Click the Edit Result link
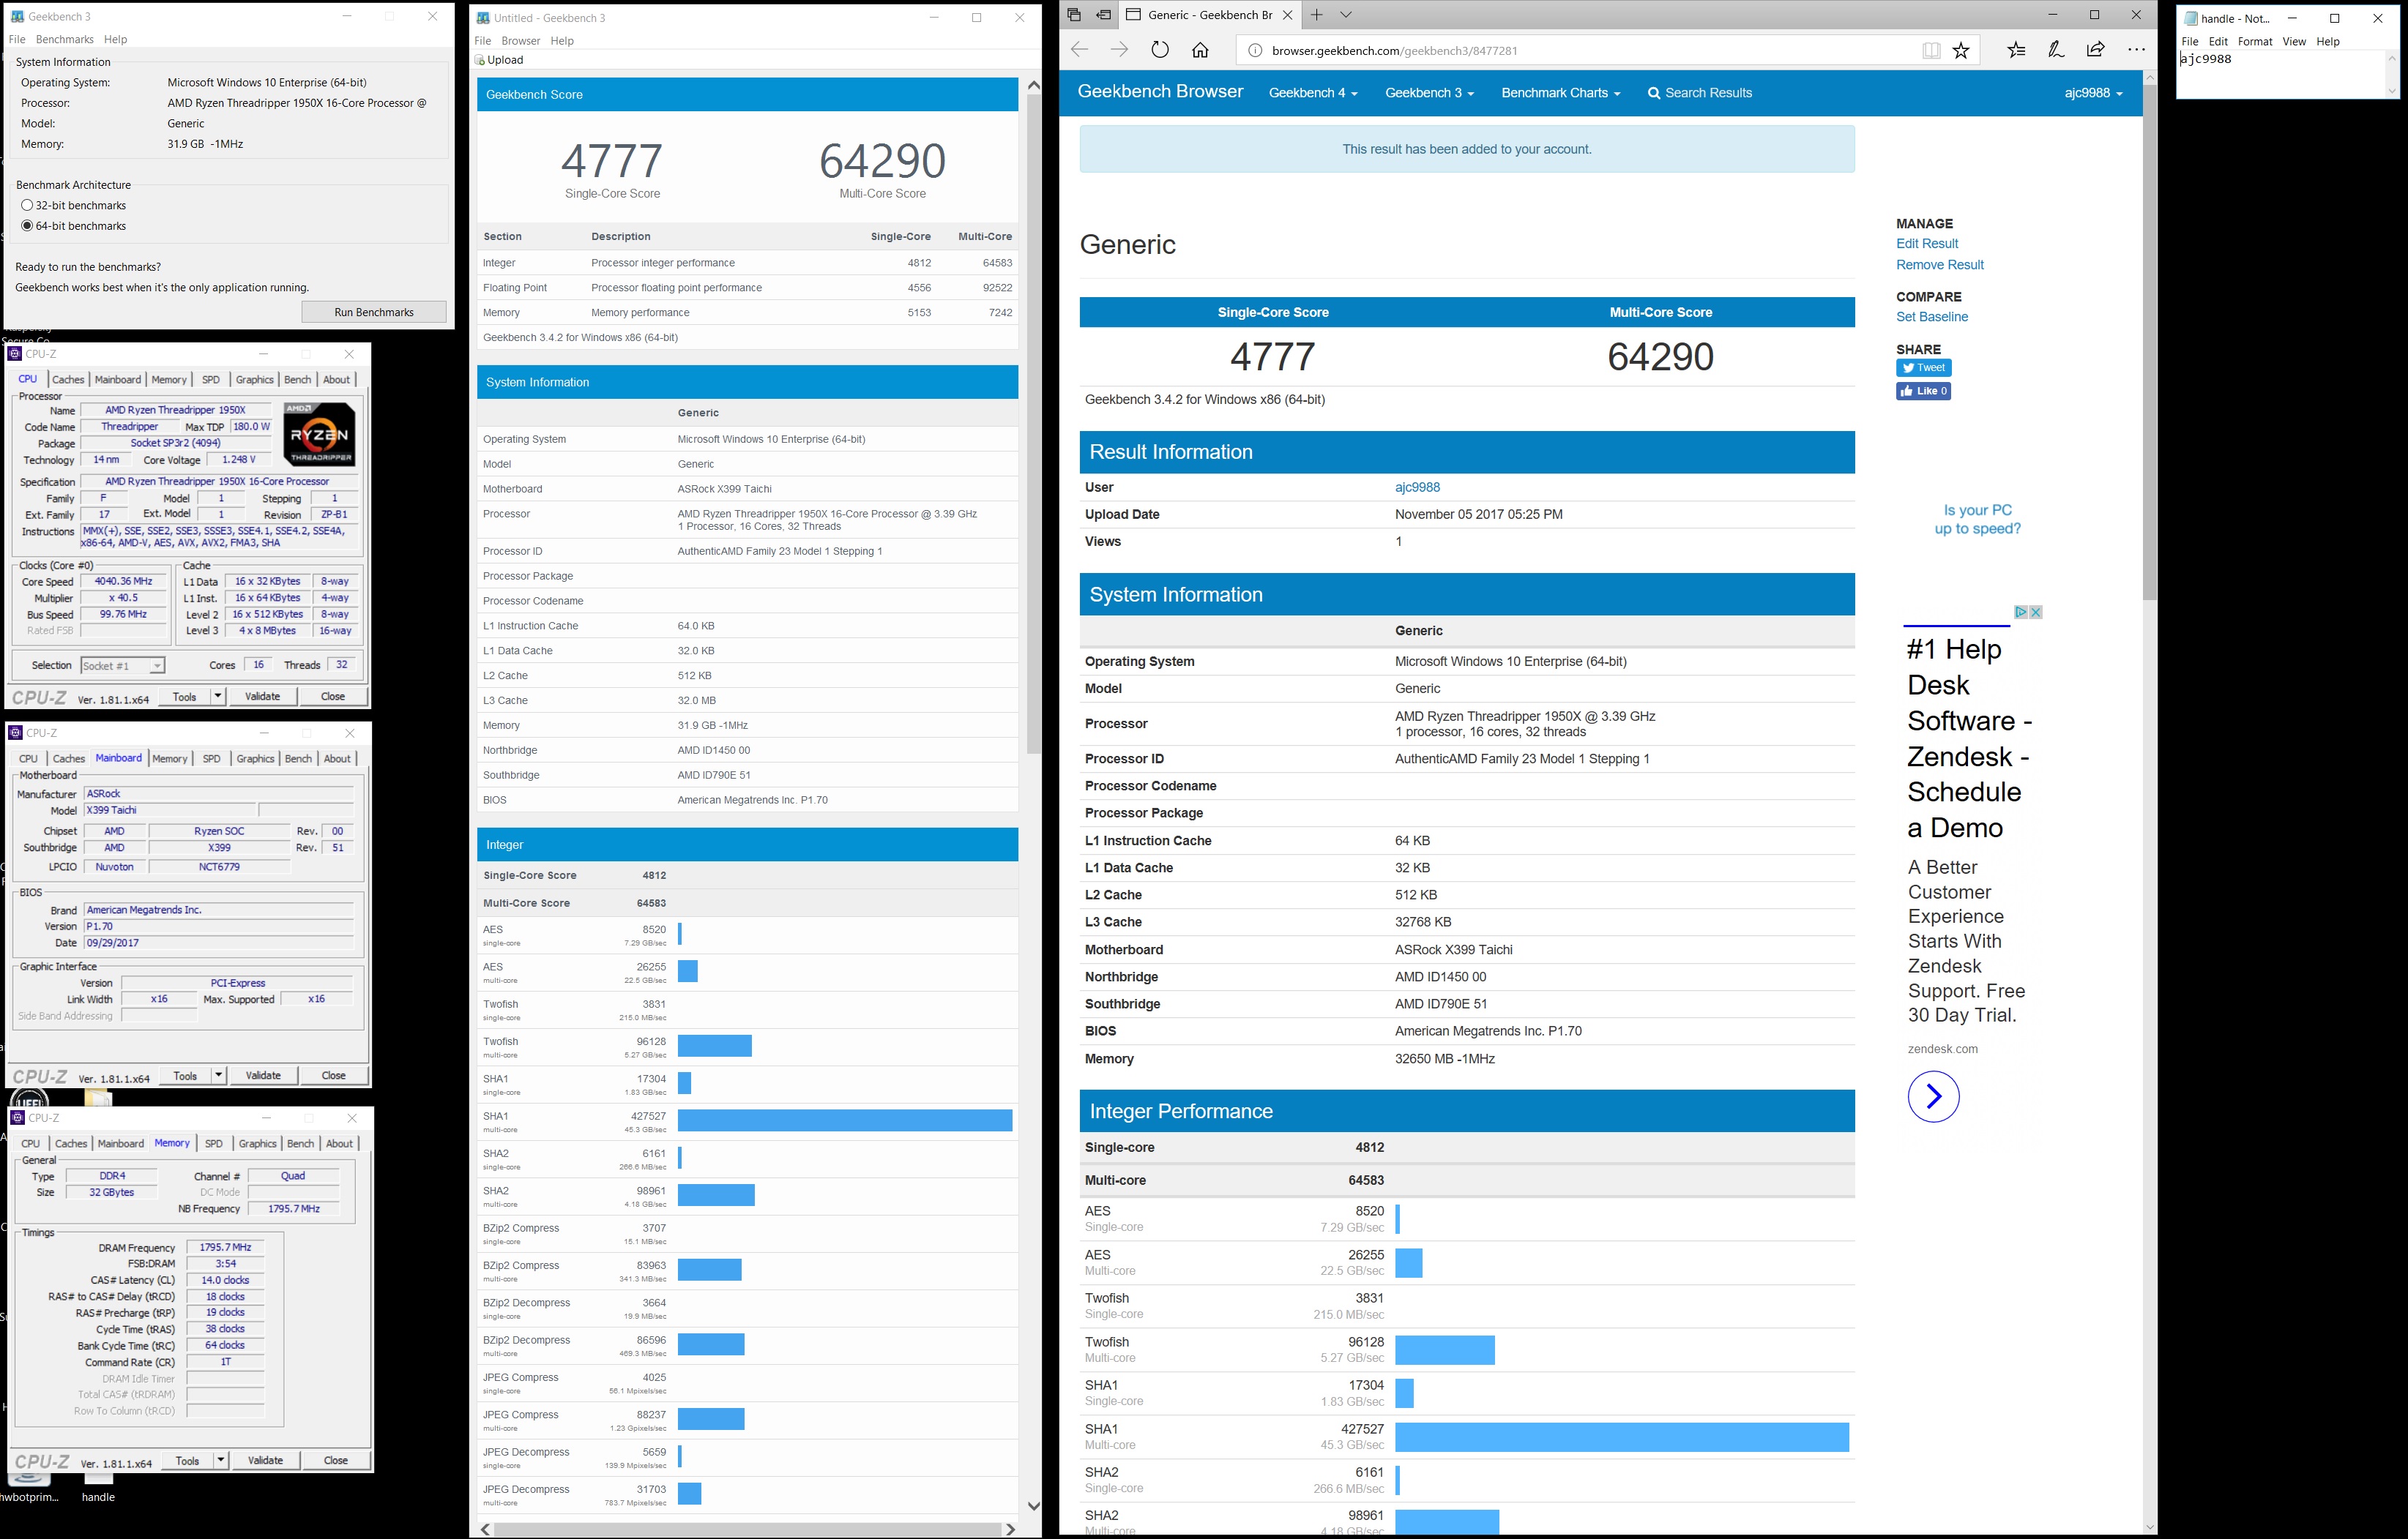Screen dimensions: 2408x1539 (1927, 244)
